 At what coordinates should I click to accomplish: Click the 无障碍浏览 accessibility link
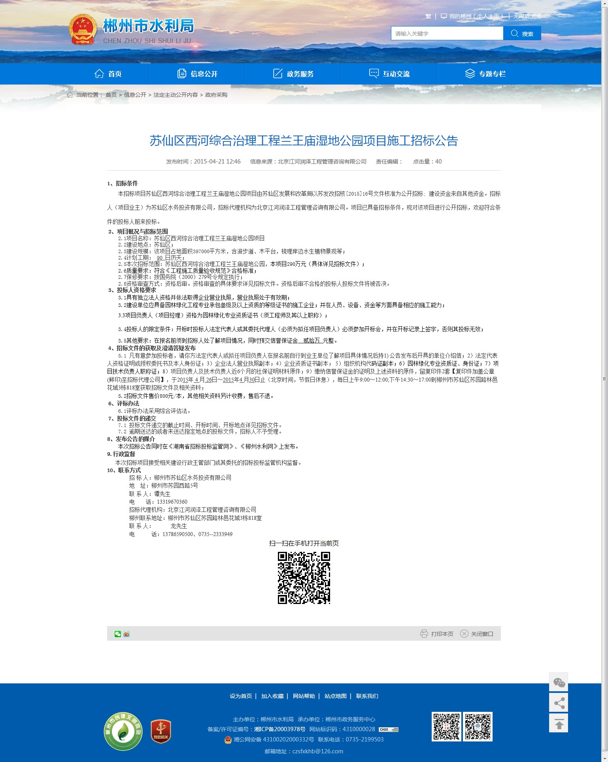[527, 16]
